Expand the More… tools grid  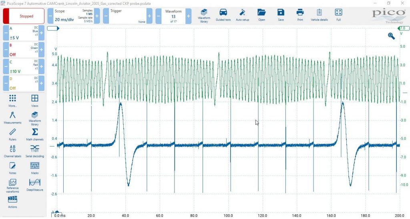(x=12, y=100)
